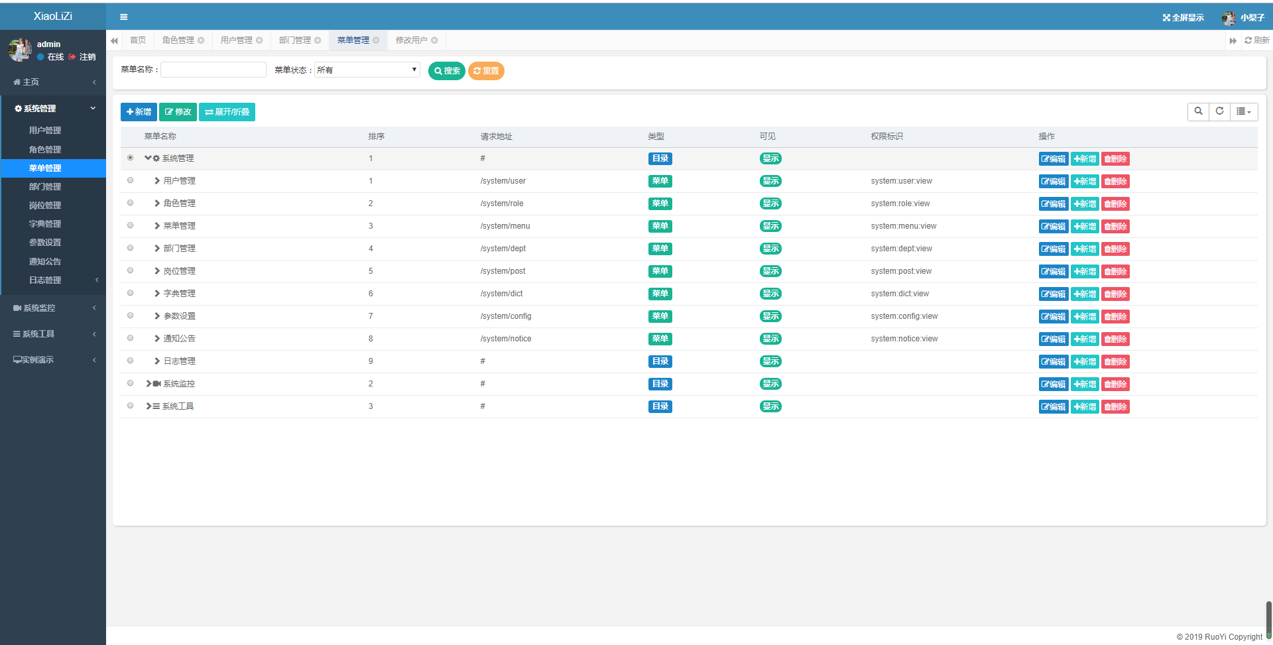Image resolution: width=1273 pixels, height=645 pixels.
Task: Click the table search magnifier icon
Action: pyautogui.click(x=1198, y=111)
